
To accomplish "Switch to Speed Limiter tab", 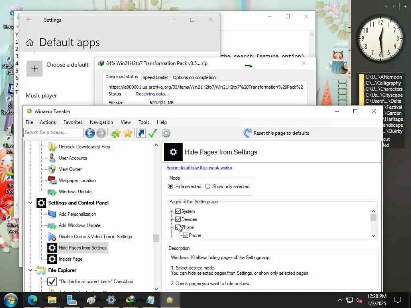I will (155, 77).
